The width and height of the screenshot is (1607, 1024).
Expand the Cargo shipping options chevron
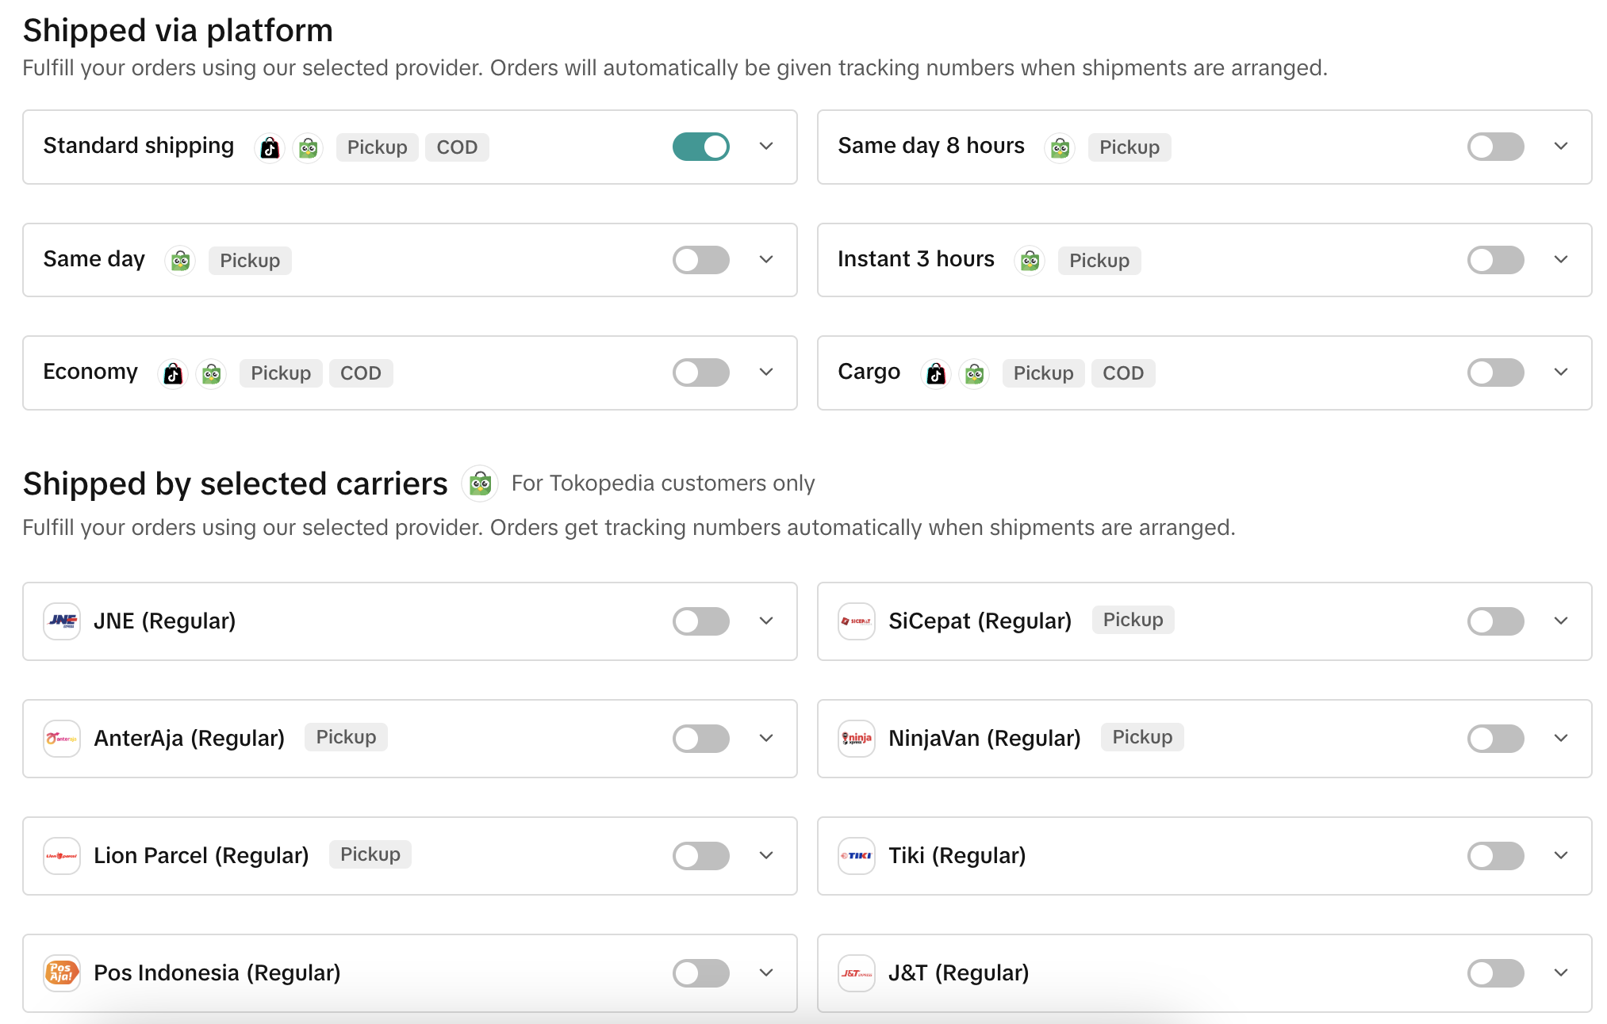tap(1561, 373)
